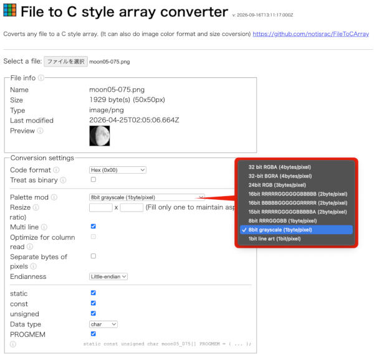
Task: Uncheck the static checkbox
Action: pos(93,293)
